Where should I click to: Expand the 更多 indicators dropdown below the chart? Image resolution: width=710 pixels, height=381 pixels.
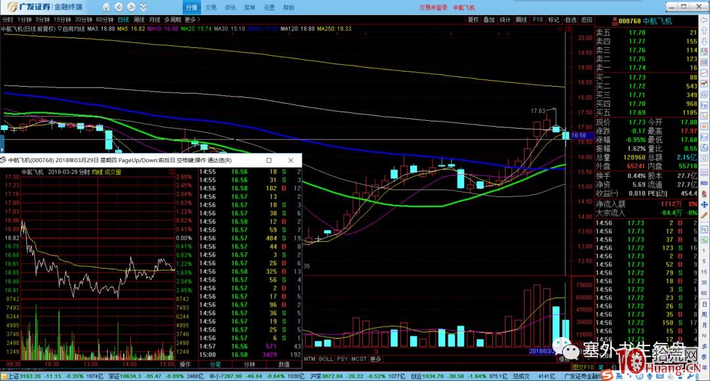click(x=376, y=359)
